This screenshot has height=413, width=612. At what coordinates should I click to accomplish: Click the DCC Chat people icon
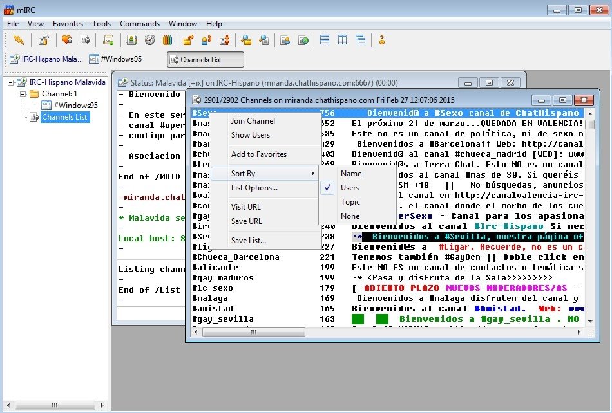(x=207, y=40)
